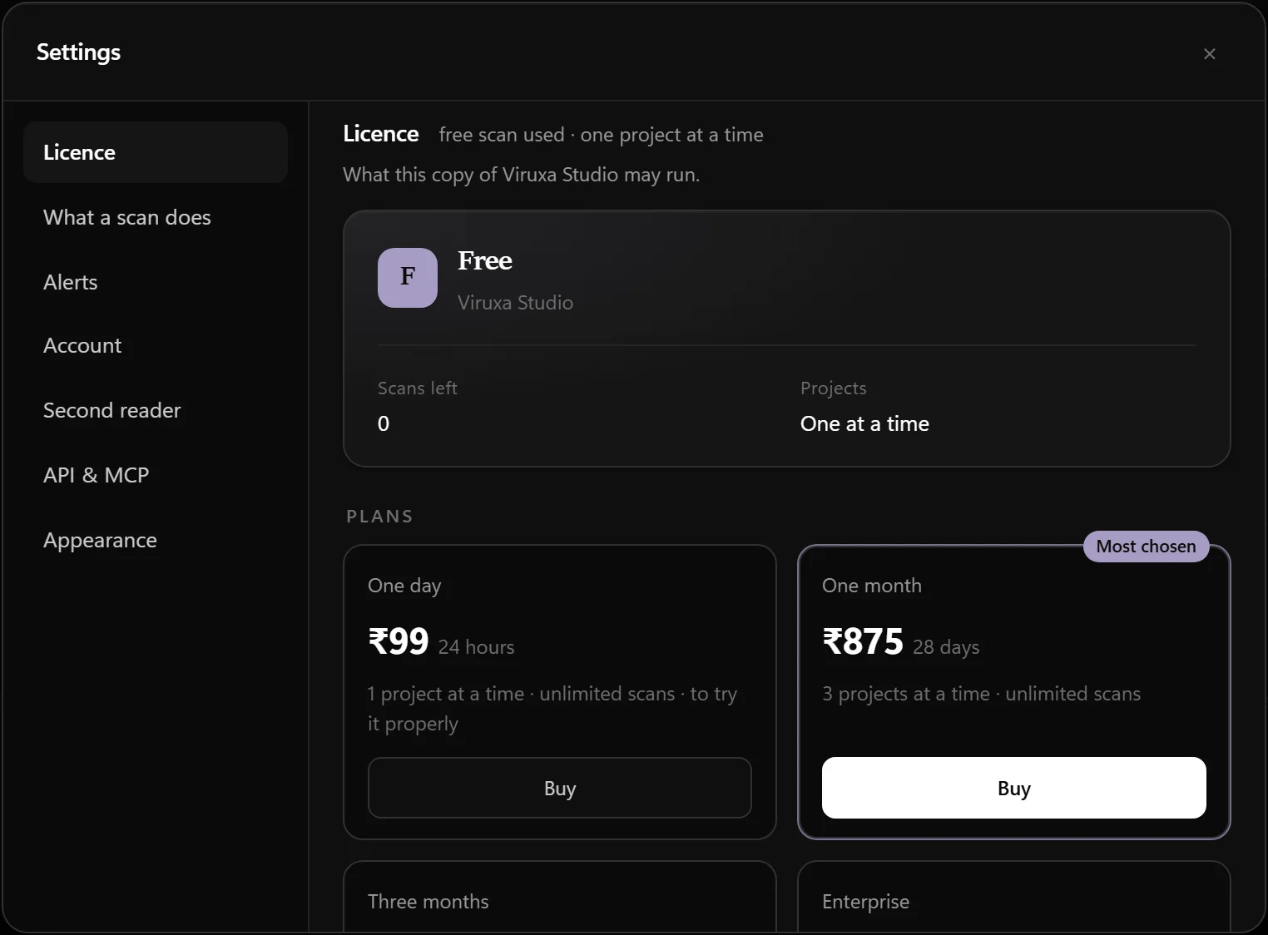Image resolution: width=1268 pixels, height=935 pixels.
Task: Open the Licence settings section
Action: pos(156,152)
